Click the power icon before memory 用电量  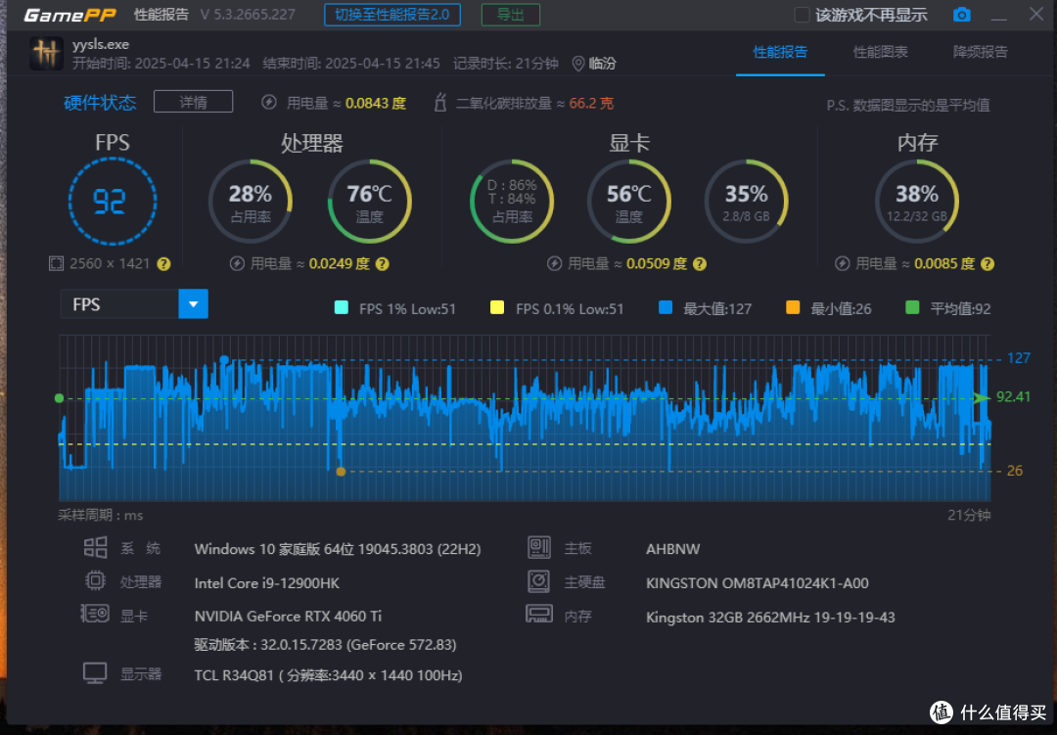[842, 263]
